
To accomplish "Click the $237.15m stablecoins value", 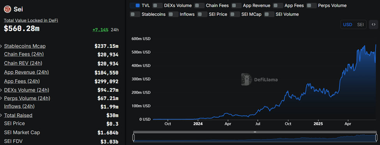I will (106, 46).
